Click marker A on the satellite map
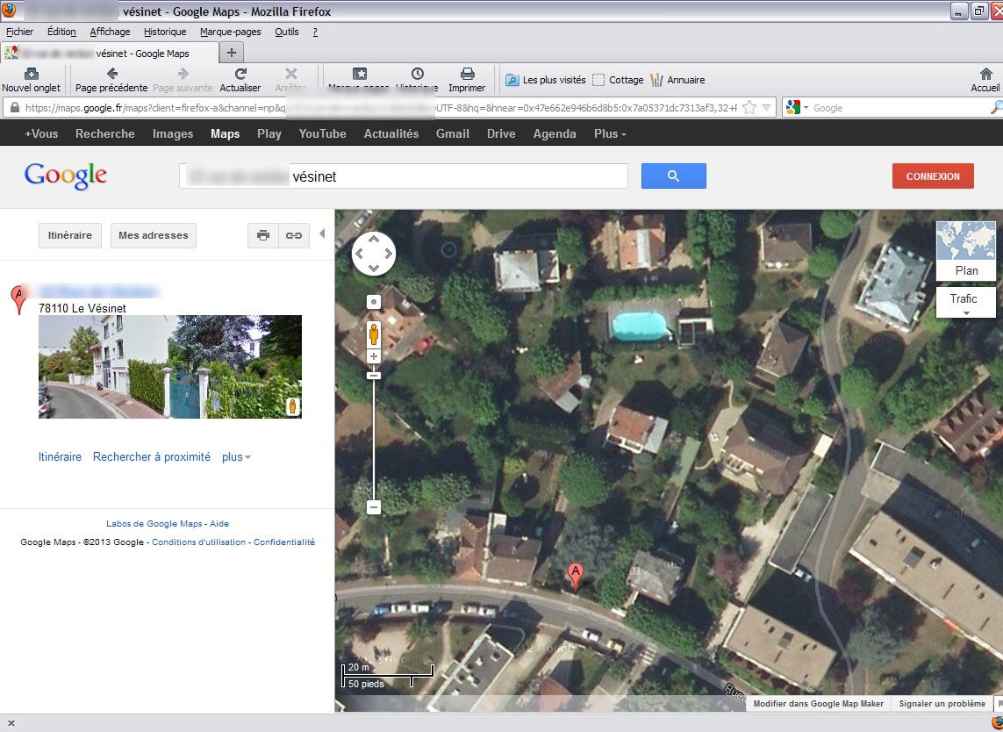The image size is (1003, 732). 576,576
